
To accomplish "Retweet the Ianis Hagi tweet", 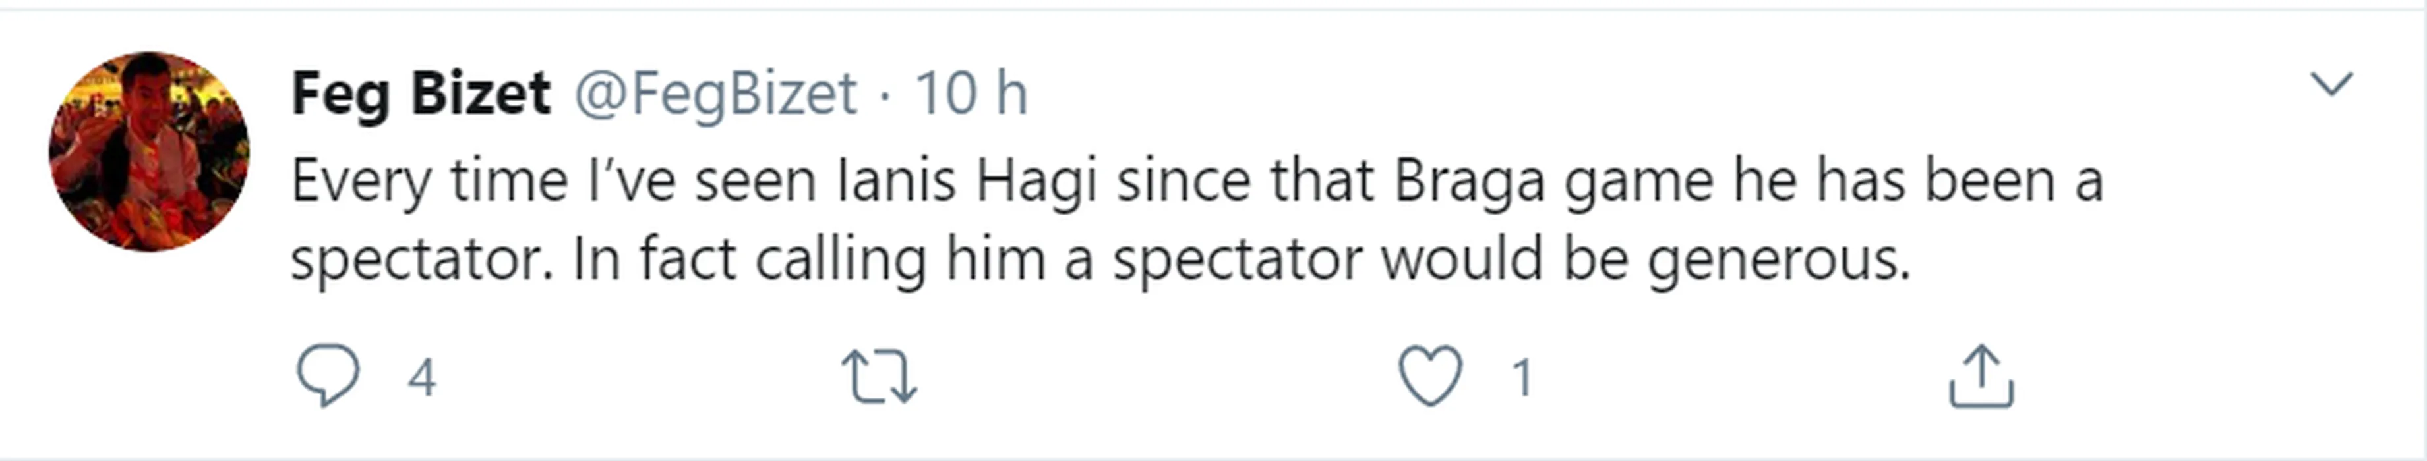I will coord(878,377).
